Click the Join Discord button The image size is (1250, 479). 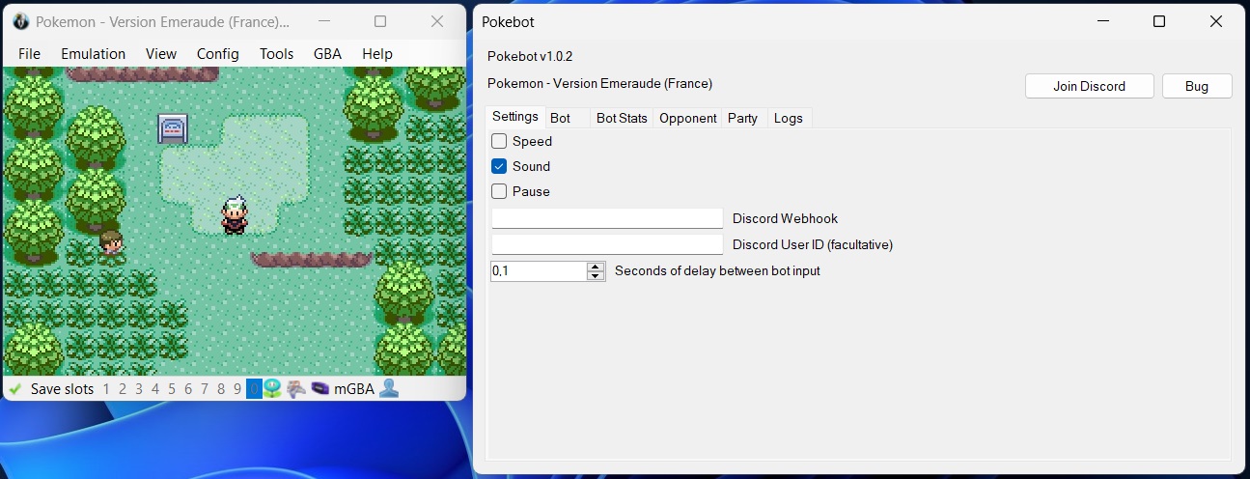coord(1089,86)
